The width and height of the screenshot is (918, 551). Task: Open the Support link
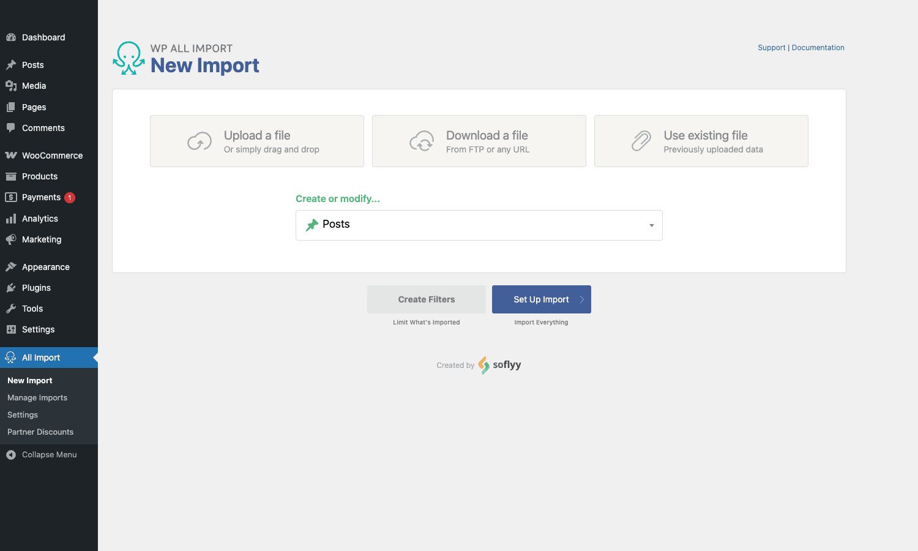point(772,48)
